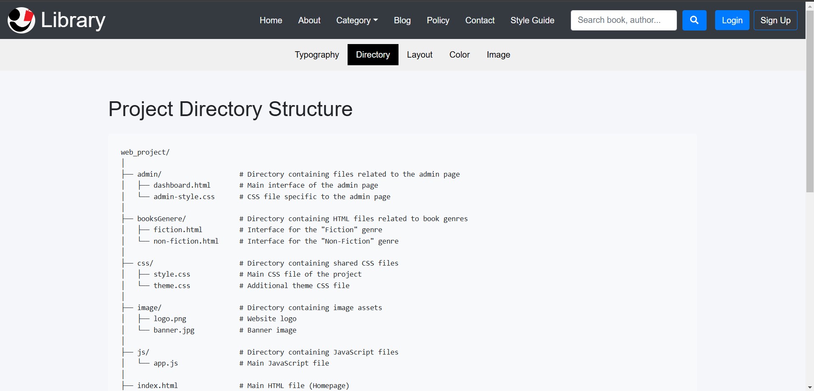Select the Directory tab

click(373, 55)
